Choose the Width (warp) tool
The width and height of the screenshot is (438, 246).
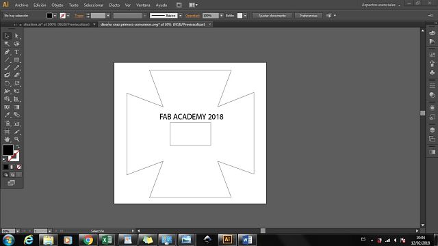(7, 91)
